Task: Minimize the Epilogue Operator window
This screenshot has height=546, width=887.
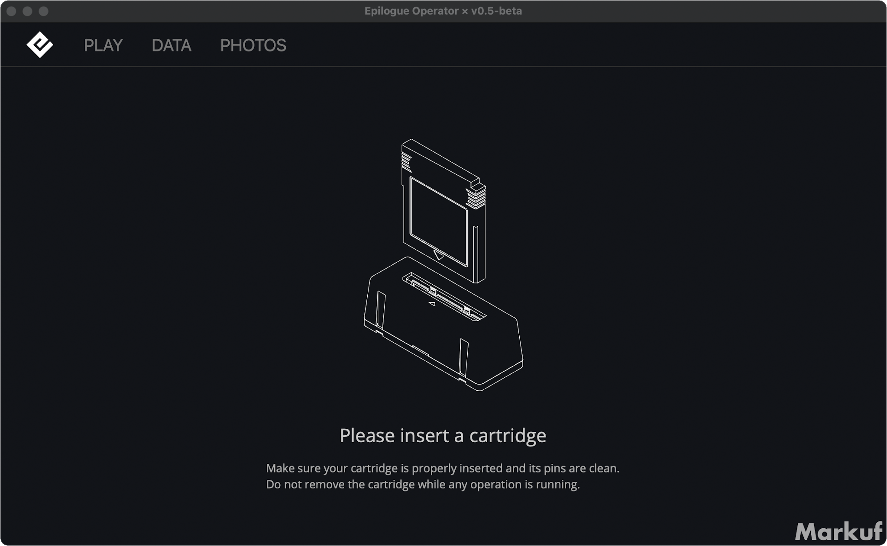Action: point(27,11)
